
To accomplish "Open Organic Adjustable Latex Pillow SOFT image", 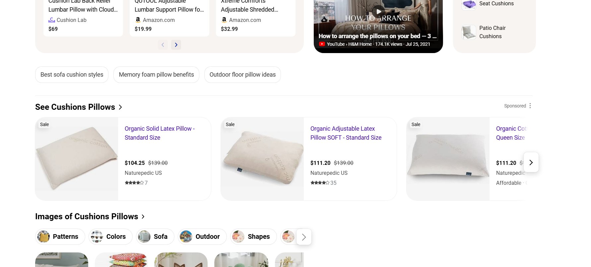I will point(262,159).
